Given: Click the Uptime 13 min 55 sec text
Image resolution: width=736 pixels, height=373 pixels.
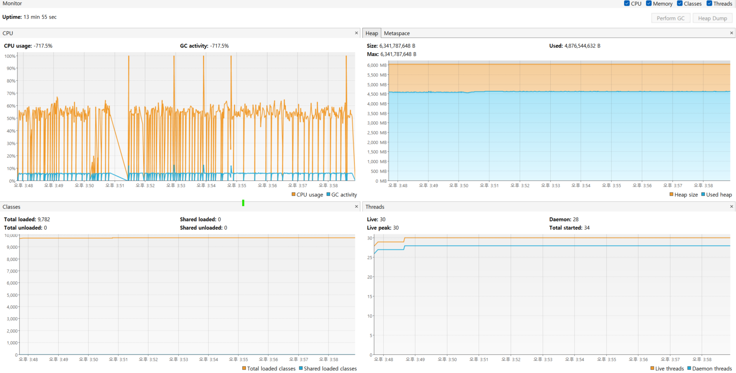Looking at the screenshot, I should tap(30, 17).
